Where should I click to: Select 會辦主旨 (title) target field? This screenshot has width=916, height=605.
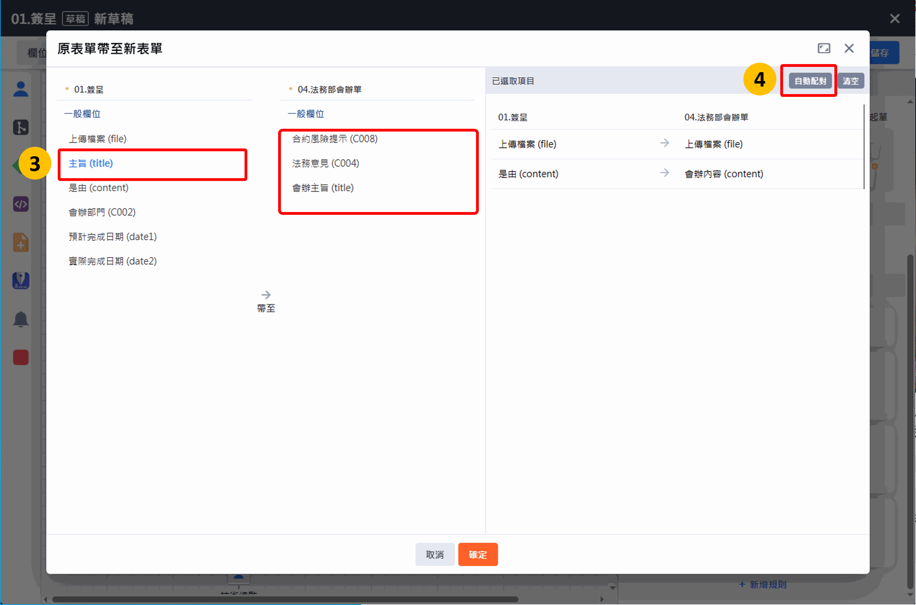tap(323, 188)
